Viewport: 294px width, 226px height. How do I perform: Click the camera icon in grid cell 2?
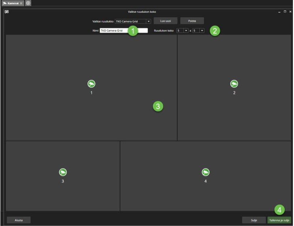234,84
